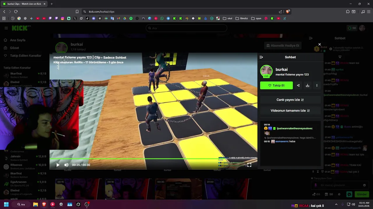Go back in the browser
The image size is (373, 209).
click(4, 12)
